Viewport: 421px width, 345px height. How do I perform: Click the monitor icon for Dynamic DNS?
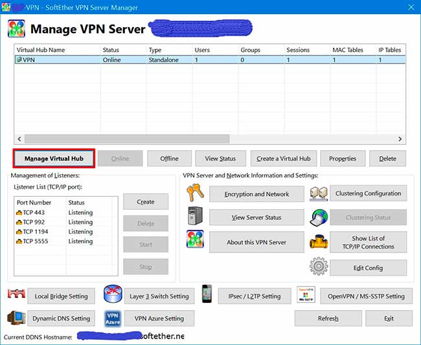point(16,318)
